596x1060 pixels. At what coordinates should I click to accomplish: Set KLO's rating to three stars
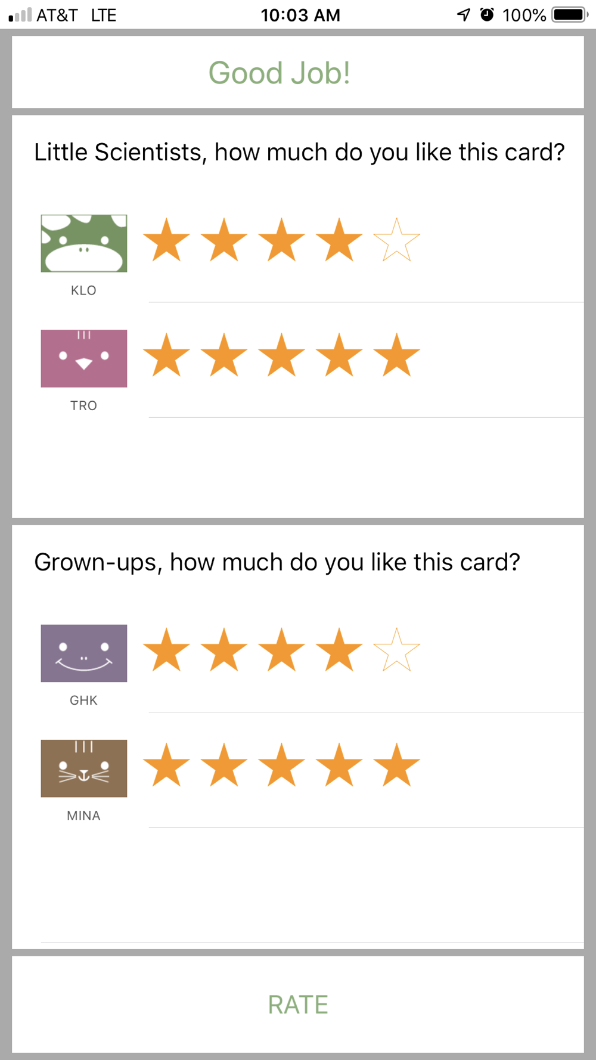click(x=281, y=240)
